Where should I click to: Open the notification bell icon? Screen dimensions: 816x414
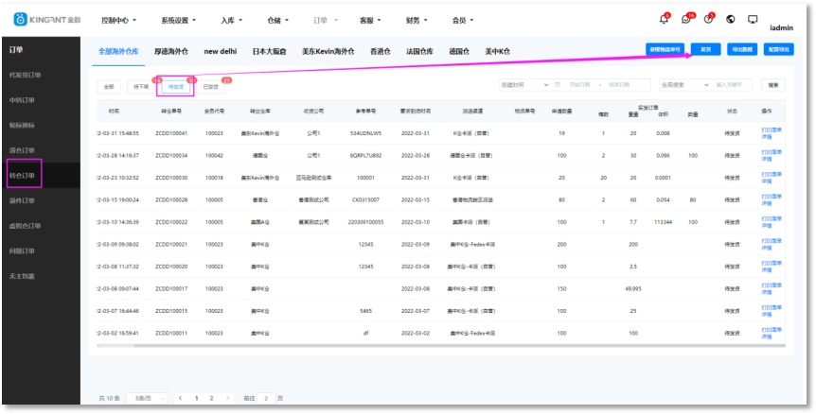tap(664, 20)
